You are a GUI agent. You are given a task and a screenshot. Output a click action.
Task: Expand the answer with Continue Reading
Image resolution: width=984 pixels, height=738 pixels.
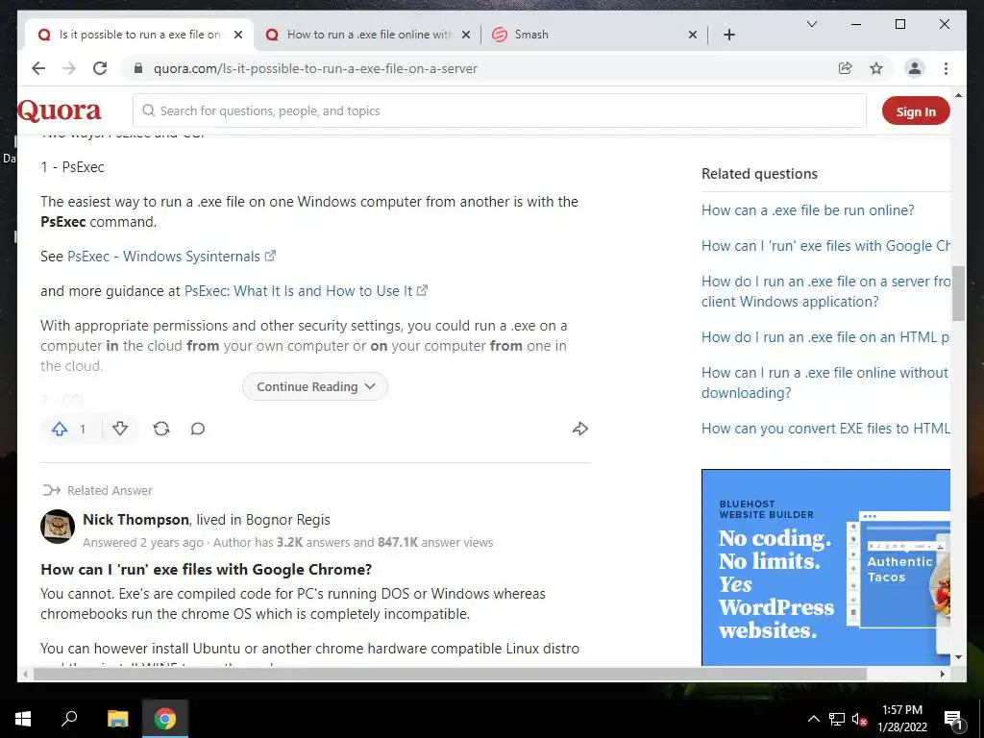tap(315, 386)
